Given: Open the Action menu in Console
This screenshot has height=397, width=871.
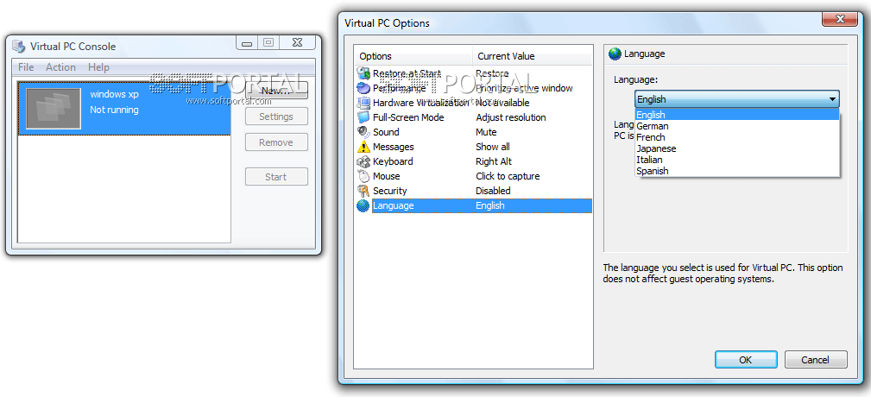Looking at the screenshot, I should coord(60,67).
